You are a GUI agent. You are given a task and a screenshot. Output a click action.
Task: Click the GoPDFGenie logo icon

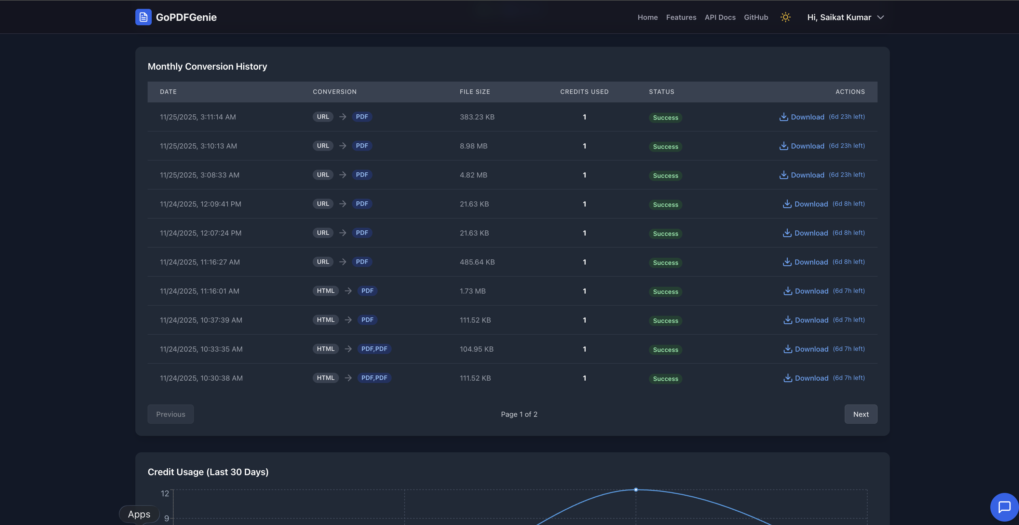143,17
